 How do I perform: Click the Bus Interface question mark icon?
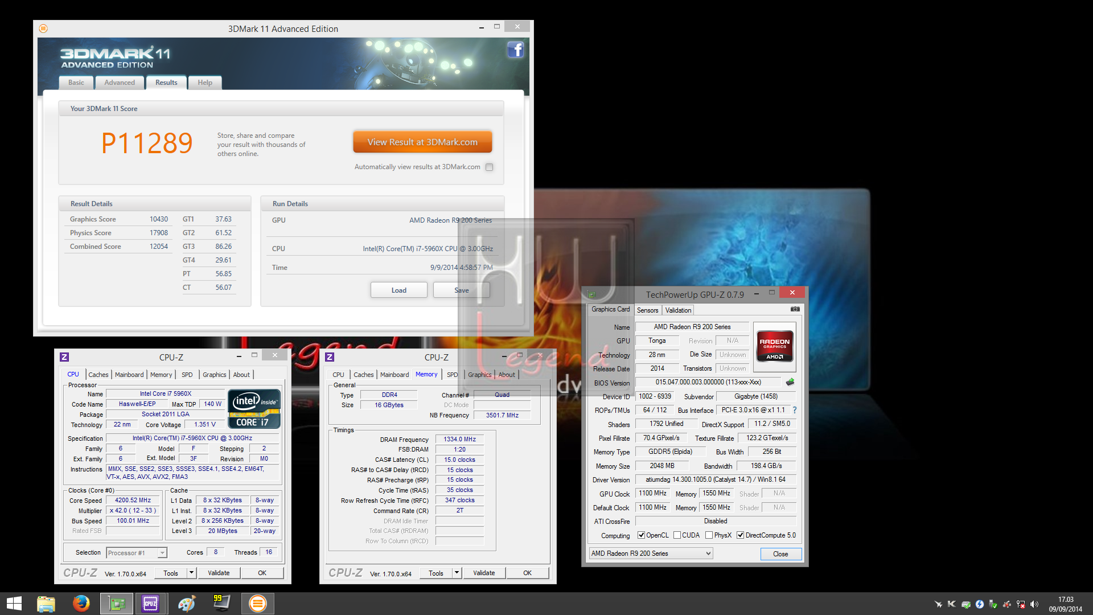[795, 410]
